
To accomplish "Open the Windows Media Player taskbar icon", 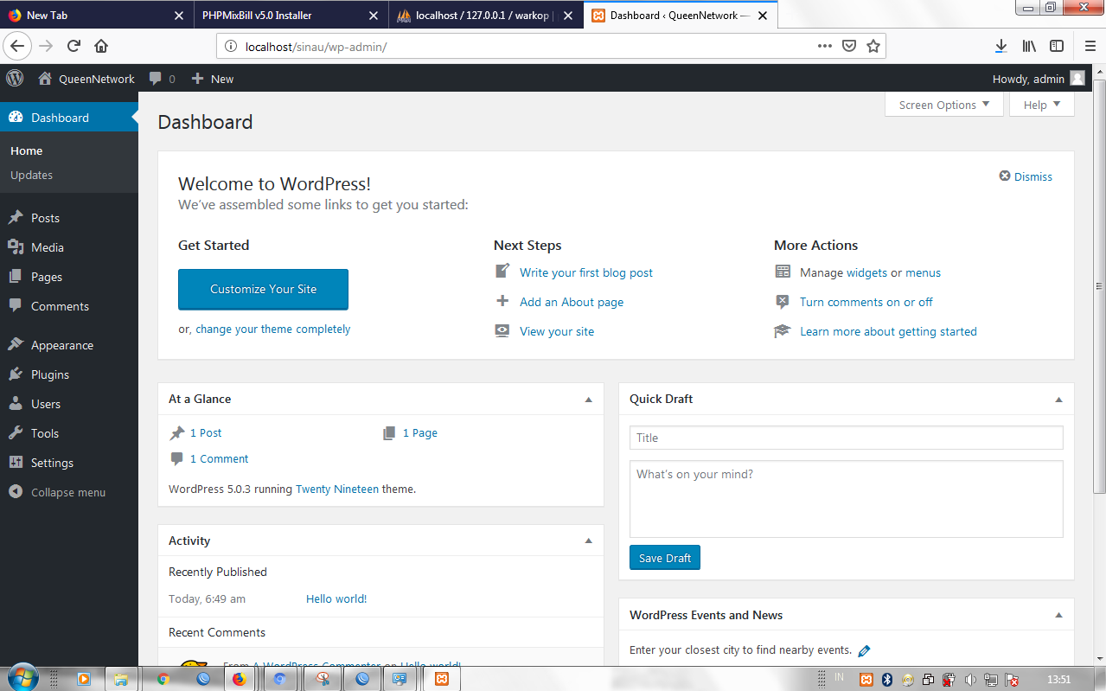I will 84,679.
